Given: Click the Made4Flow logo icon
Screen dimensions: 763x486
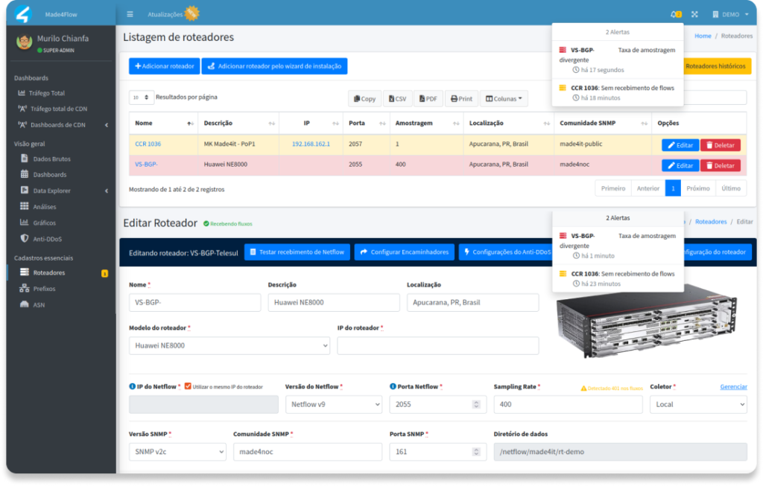Looking at the screenshot, I should [24, 14].
